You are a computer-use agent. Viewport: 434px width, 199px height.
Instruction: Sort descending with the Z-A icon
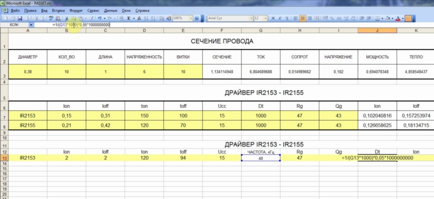[x=153, y=18]
